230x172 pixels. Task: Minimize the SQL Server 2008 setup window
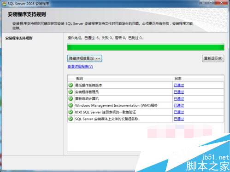203,2
